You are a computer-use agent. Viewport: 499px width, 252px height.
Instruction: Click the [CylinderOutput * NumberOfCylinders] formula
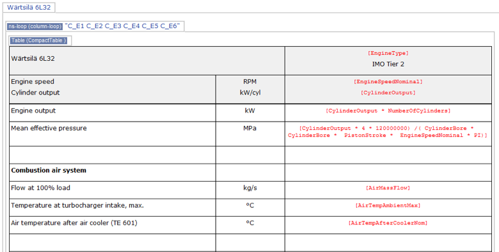coord(388,111)
